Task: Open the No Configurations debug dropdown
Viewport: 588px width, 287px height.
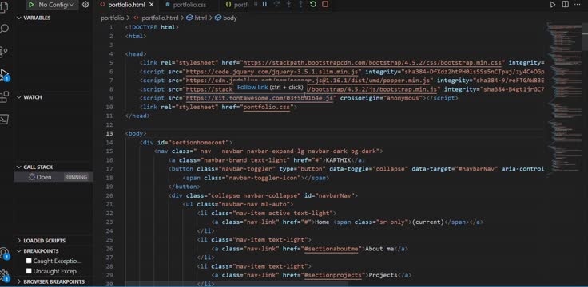Action: pyautogui.click(x=57, y=5)
